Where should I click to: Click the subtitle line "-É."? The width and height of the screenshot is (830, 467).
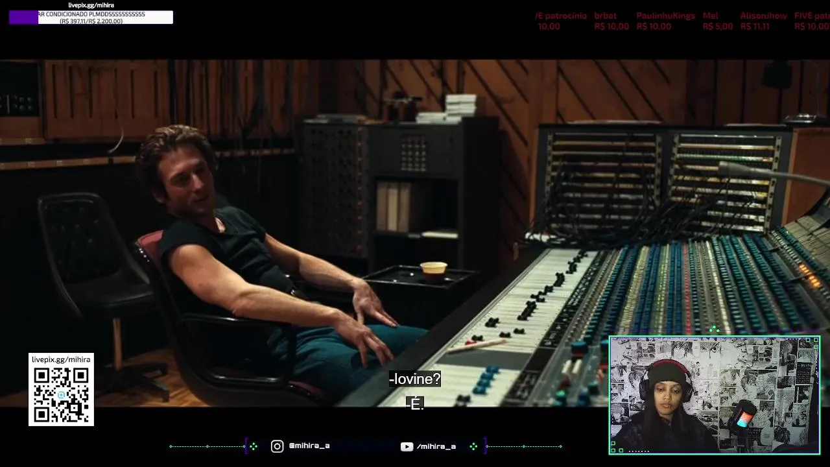tap(415, 403)
